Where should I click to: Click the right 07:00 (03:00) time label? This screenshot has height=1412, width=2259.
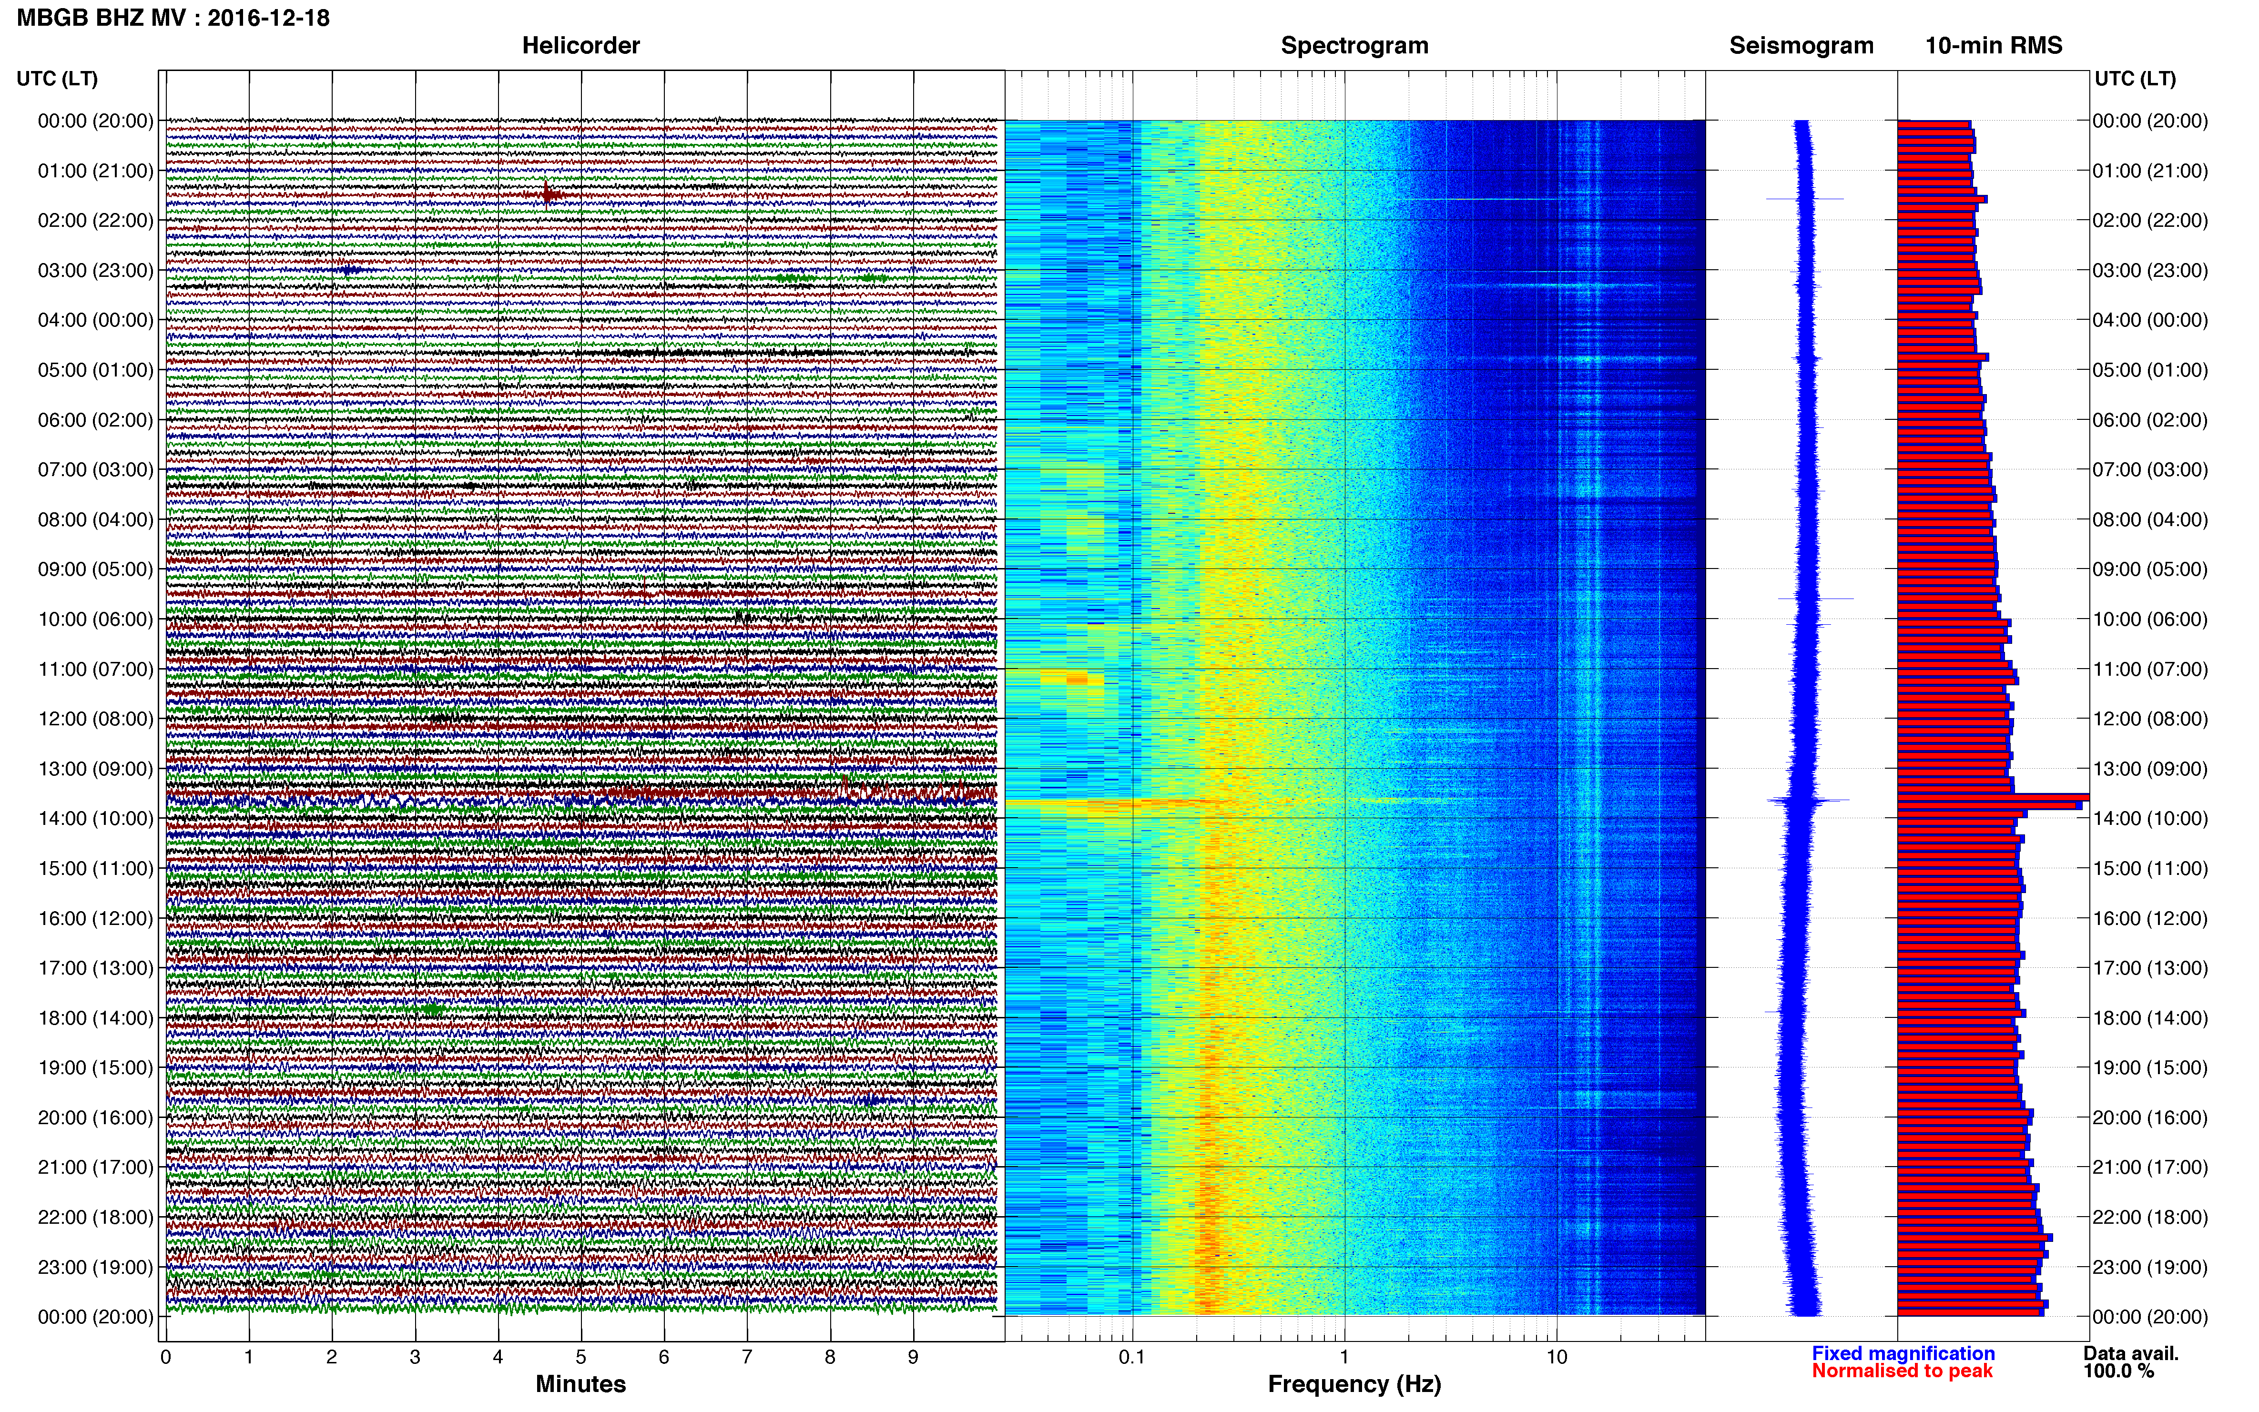pyautogui.click(x=2150, y=470)
